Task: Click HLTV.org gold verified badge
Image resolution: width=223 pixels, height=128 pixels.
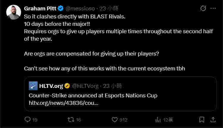Action: click(67, 86)
